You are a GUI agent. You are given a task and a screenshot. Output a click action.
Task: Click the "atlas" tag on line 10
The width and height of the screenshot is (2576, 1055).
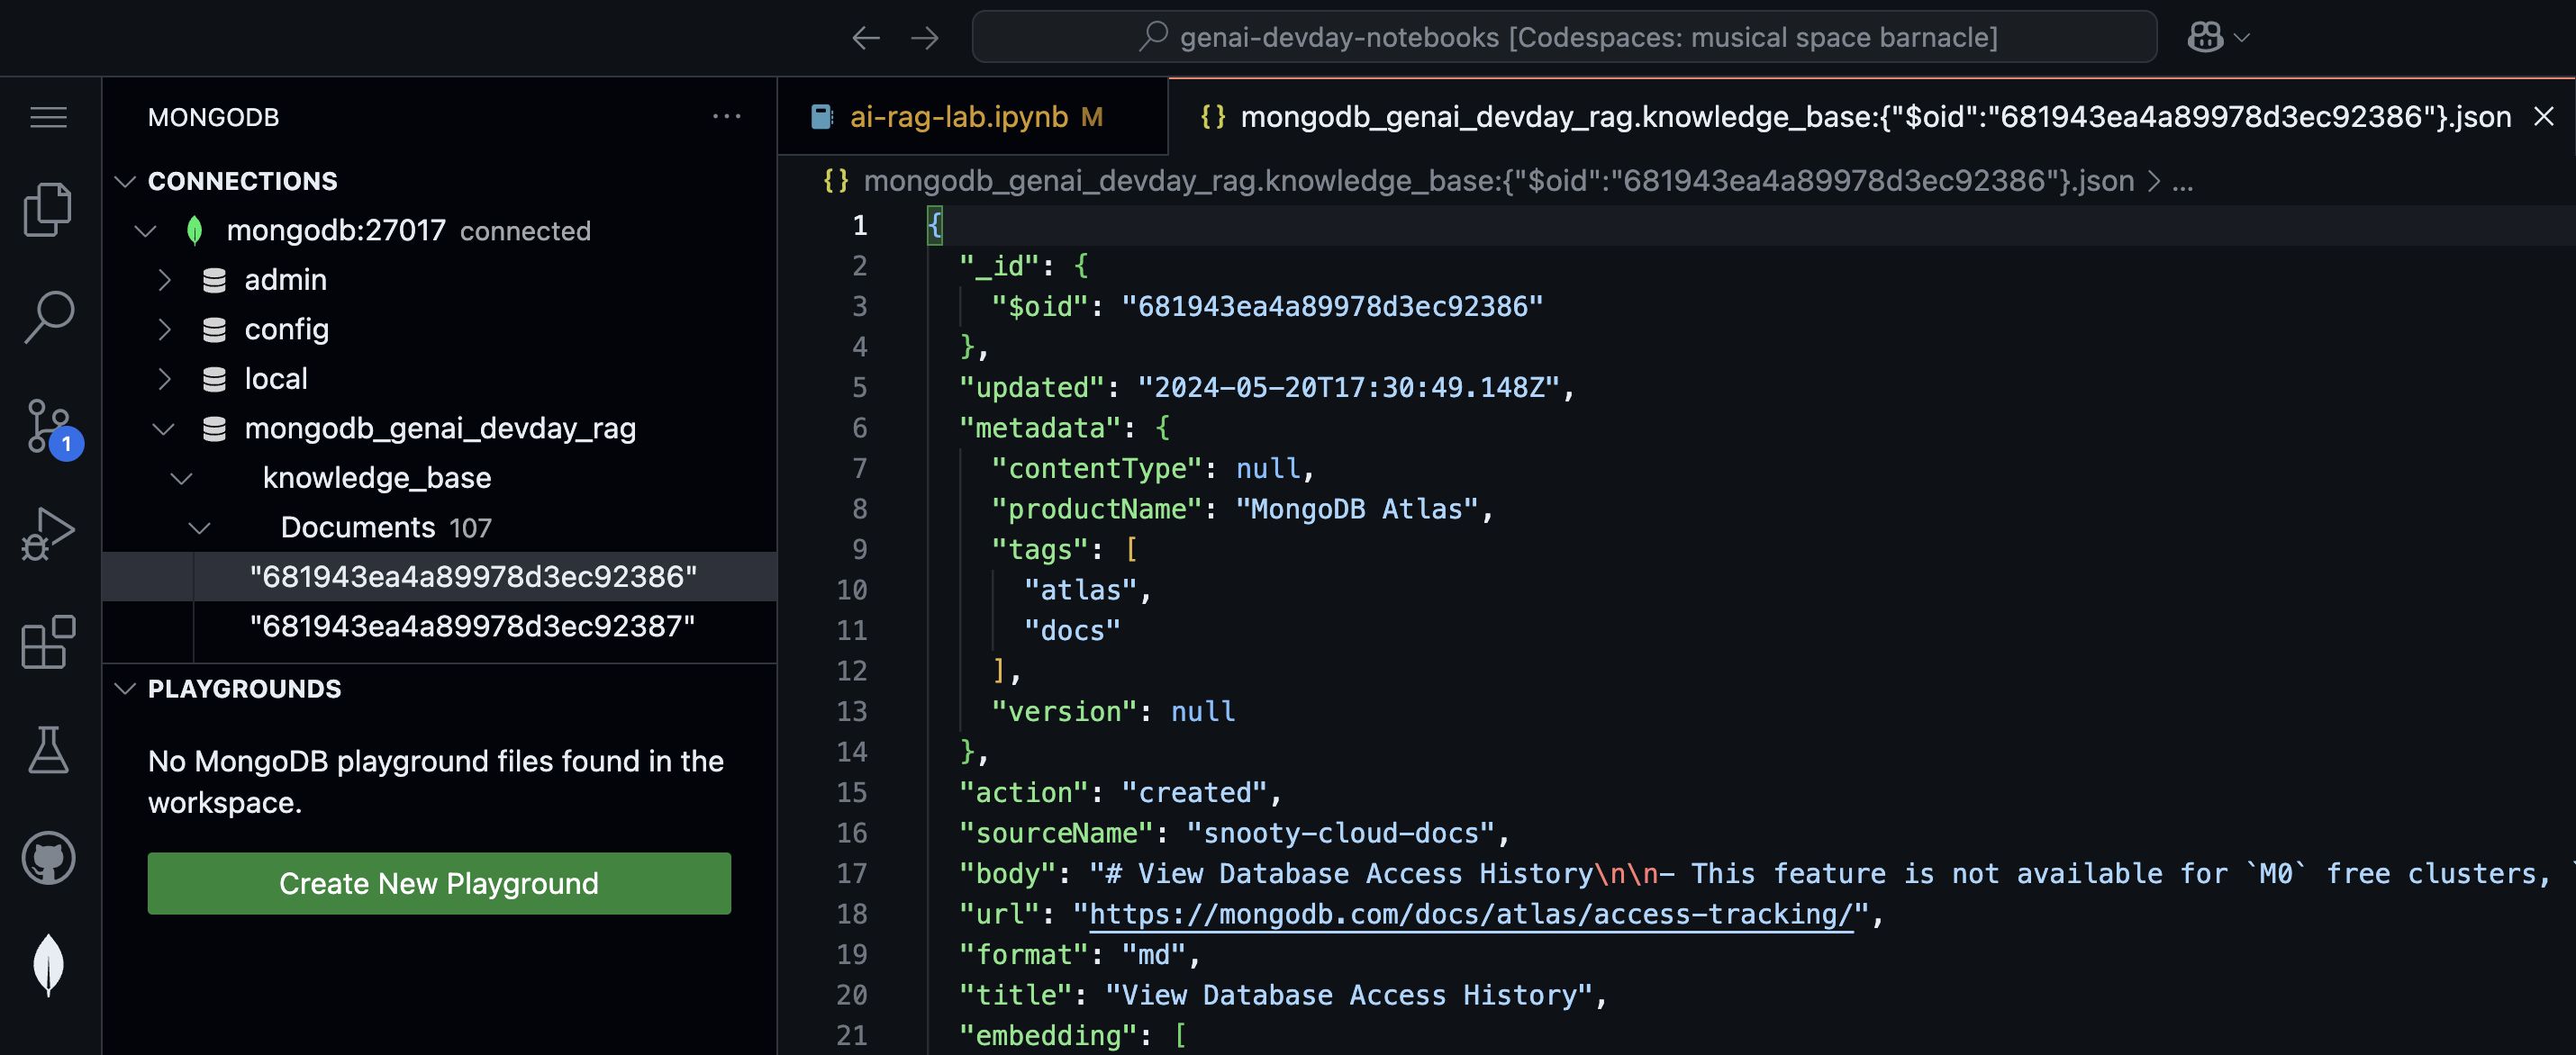1080,591
